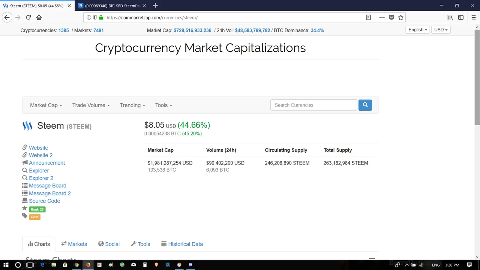This screenshot has height=270, width=480.
Task: Click the page vertical scrollbar thumb
Action: pyautogui.click(x=477, y=77)
